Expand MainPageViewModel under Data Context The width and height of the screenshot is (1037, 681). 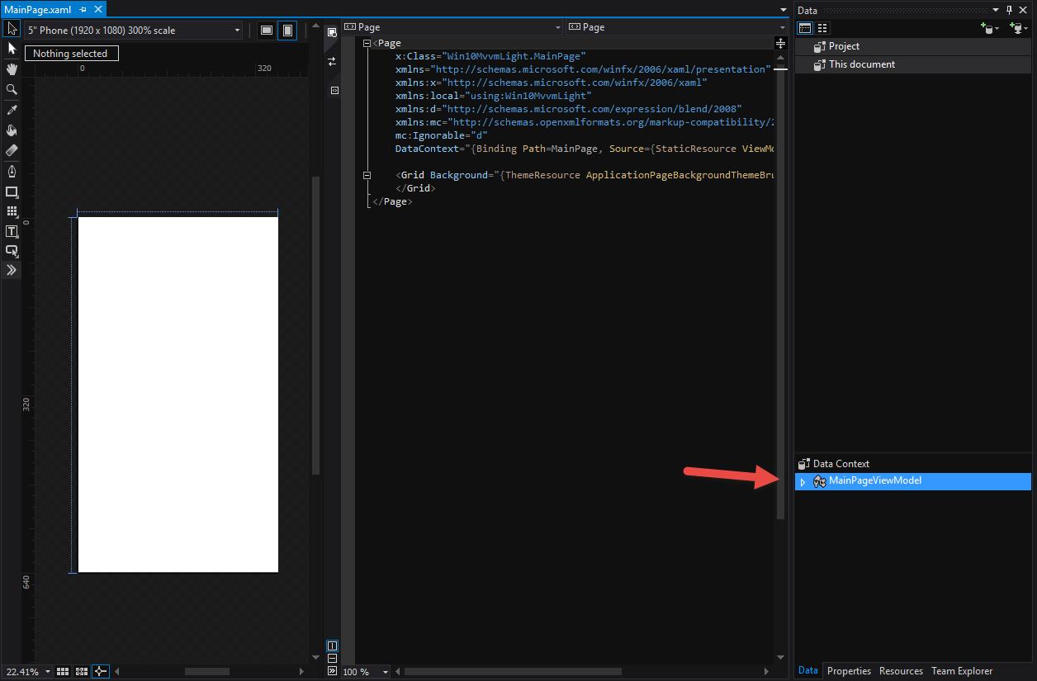(803, 481)
